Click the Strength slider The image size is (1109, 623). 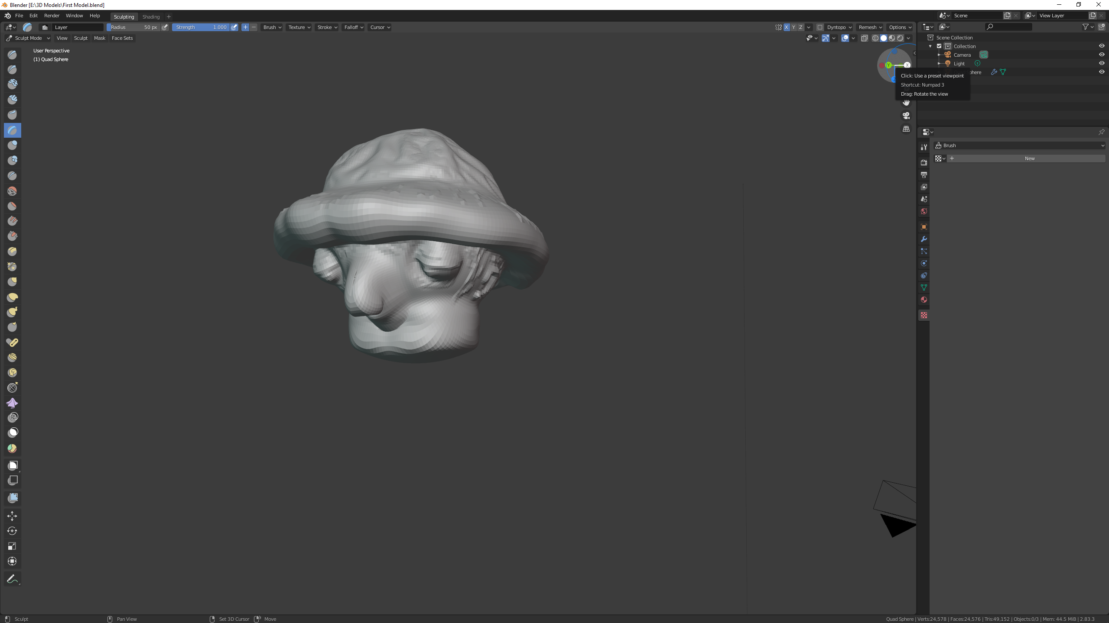201,27
